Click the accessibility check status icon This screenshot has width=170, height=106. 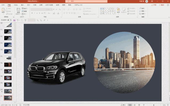[x=20, y=105]
